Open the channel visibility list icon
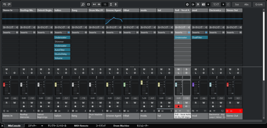267x128 pixels. (88, 4)
